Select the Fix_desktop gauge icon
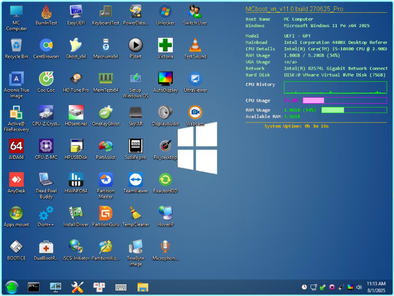 (165, 149)
